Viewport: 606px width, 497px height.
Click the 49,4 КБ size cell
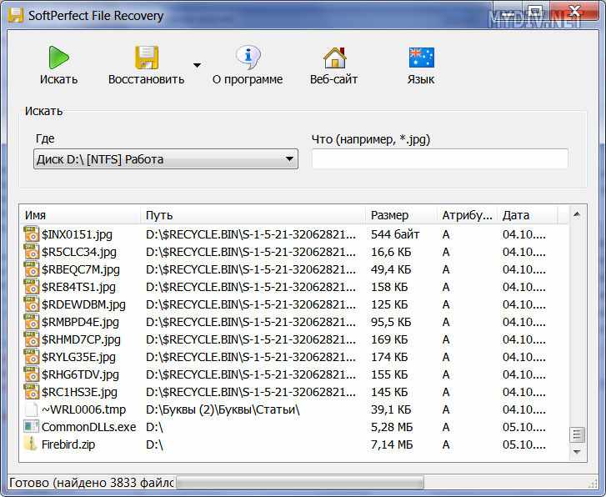coord(391,269)
